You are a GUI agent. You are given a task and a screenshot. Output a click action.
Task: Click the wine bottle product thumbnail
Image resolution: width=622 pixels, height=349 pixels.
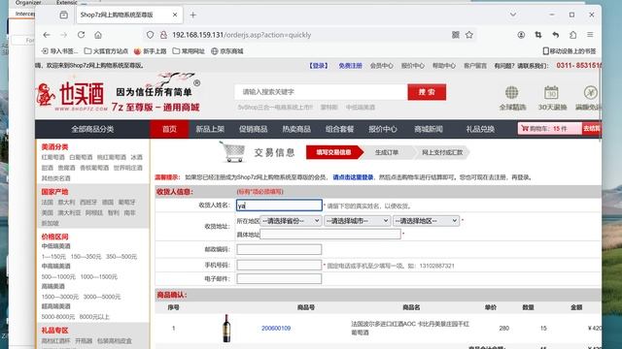(x=226, y=328)
